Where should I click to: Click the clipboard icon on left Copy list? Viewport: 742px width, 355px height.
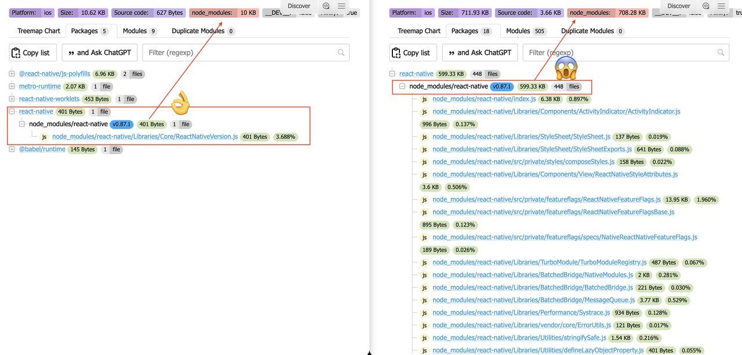pyautogui.click(x=16, y=53)
